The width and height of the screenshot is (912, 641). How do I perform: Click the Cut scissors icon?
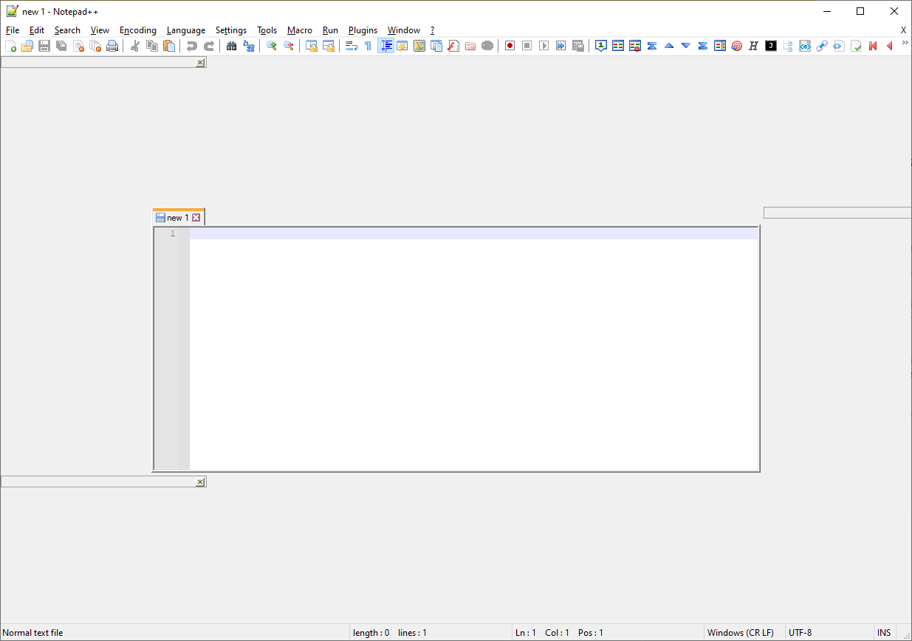(x=135, y=46)
